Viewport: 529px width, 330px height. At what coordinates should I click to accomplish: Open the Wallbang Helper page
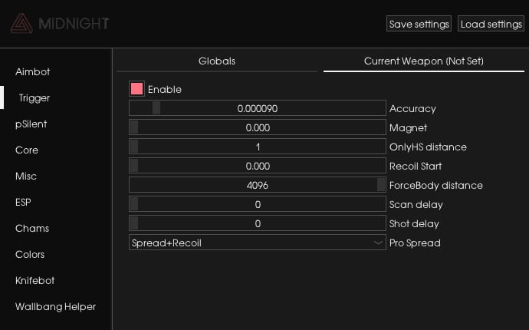click(55, 306)
